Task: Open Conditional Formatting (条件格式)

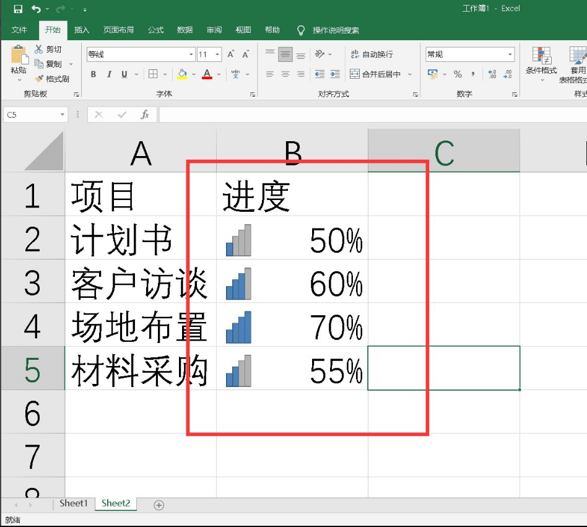Action: [541, 61]
